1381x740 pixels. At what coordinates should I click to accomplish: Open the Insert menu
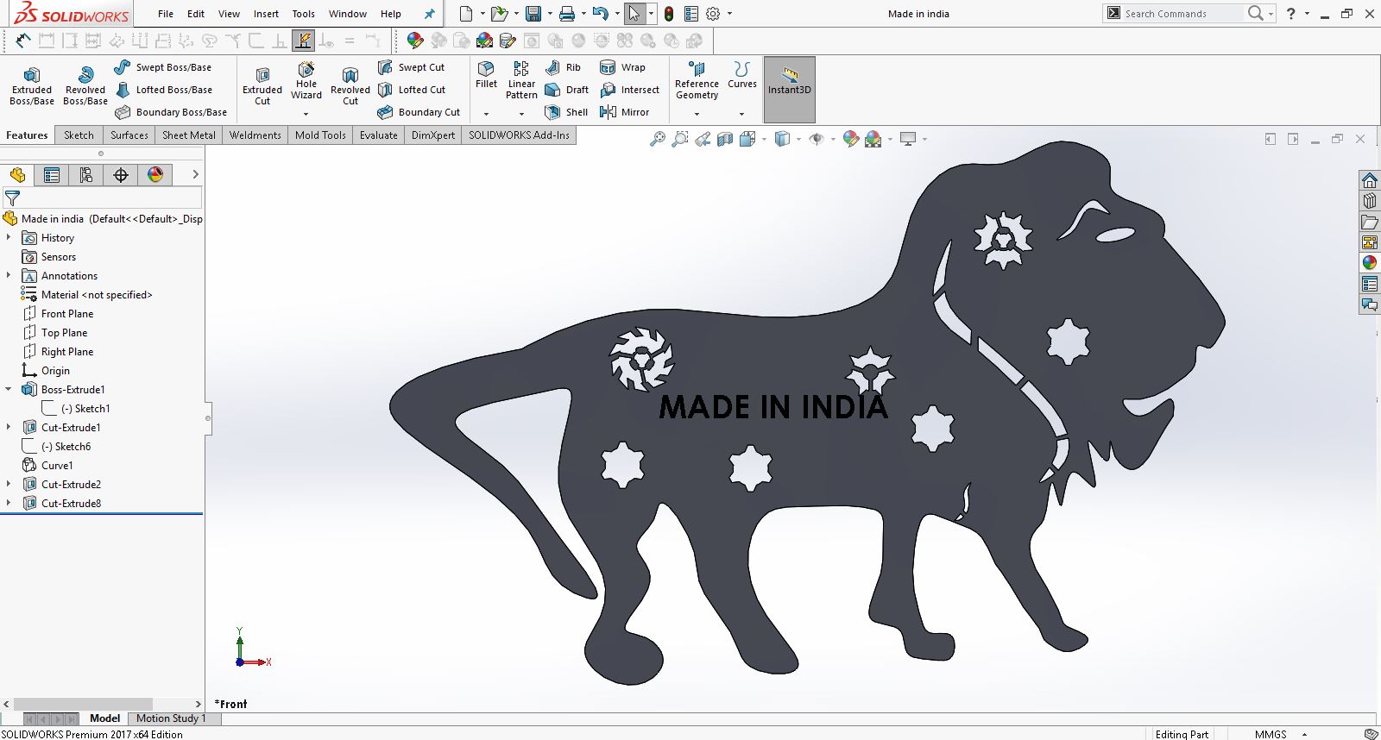coord(266,14)
